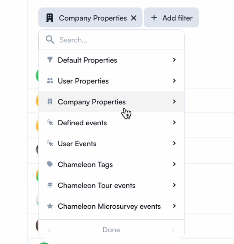This screenshot has height=244, width=234.
Task: Expand Default Properties chevron arrow
Action: 174,60
